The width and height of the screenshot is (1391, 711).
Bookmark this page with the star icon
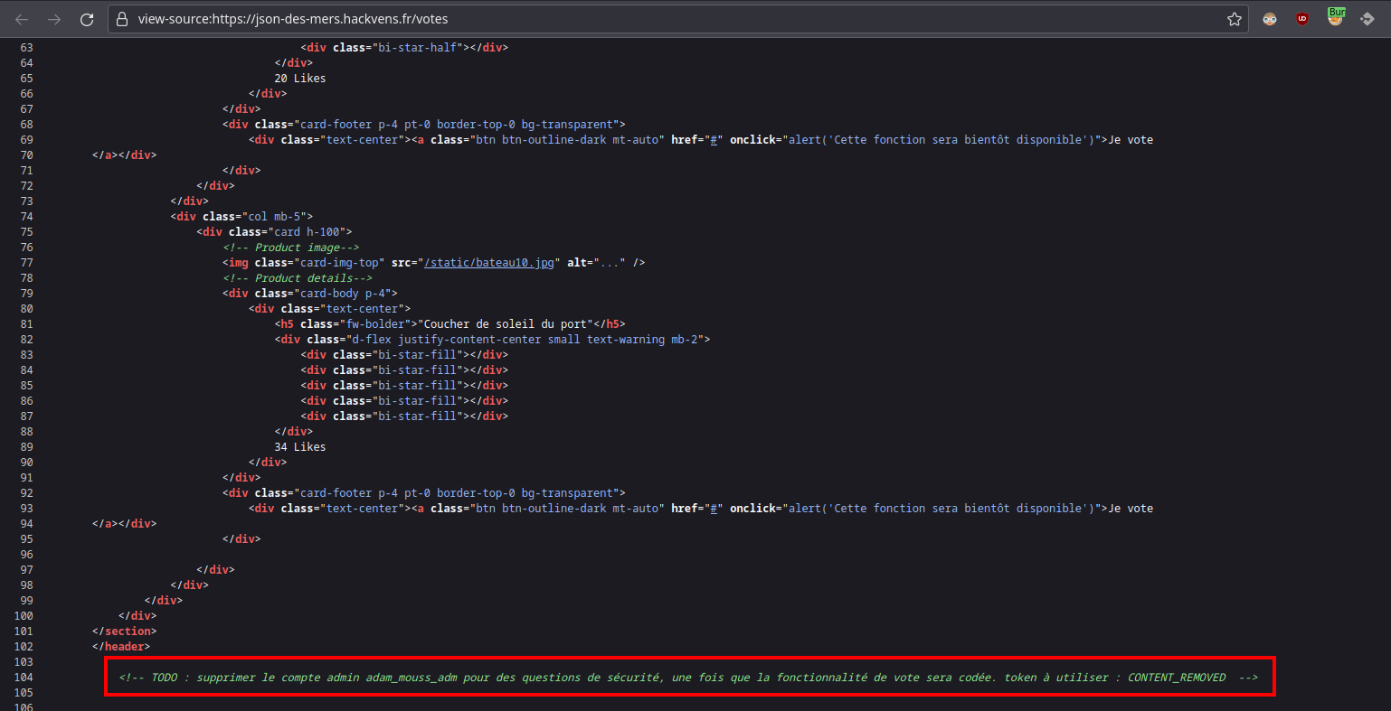(x=1234, y=19)
